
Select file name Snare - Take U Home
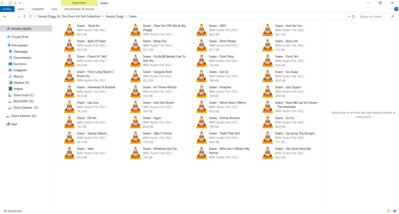157,133
